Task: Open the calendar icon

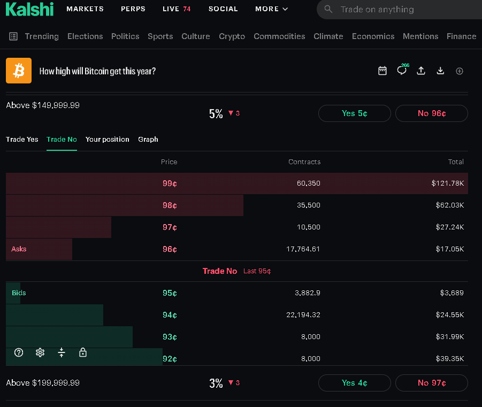Action: point(382,71)
